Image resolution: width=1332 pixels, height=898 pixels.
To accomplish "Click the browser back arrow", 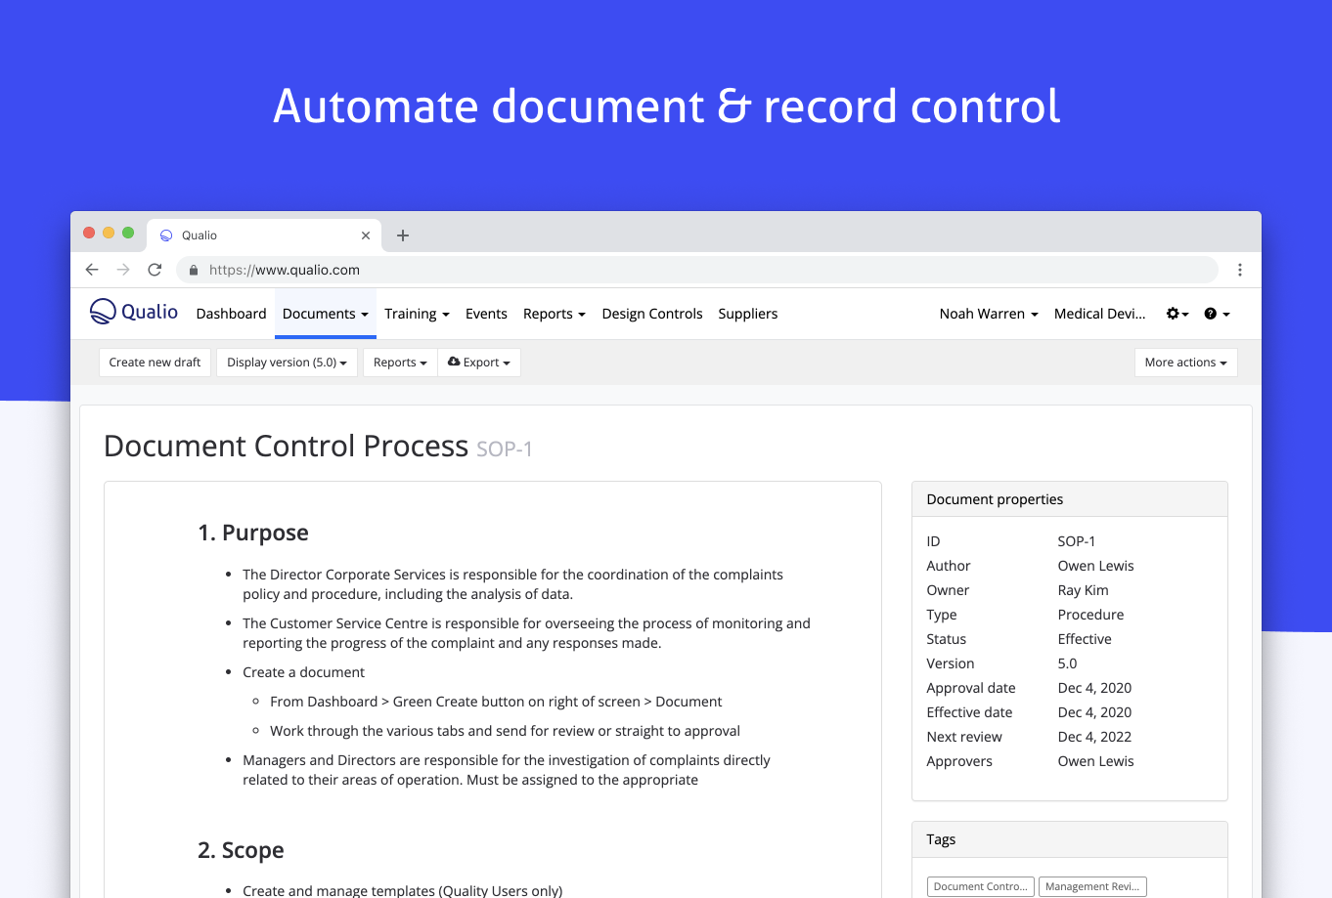I will click(x=92, y=270).
